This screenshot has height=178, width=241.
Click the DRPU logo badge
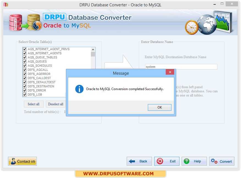tap(55, 17)
